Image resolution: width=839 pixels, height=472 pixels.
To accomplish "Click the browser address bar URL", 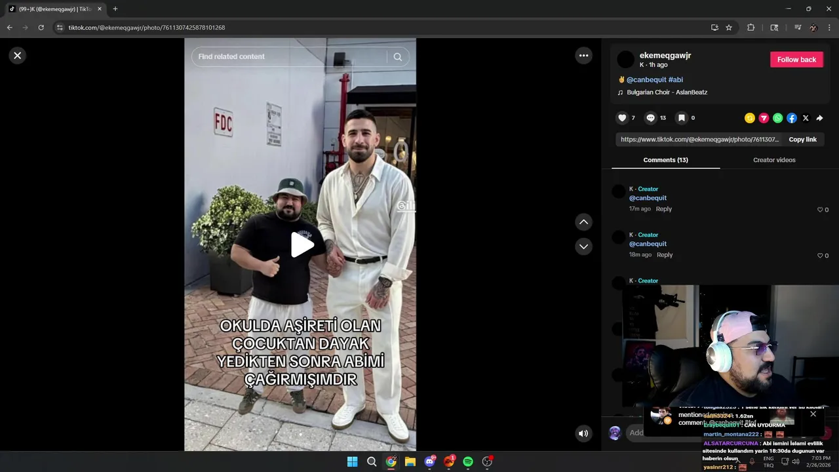I will pos(147,28).
